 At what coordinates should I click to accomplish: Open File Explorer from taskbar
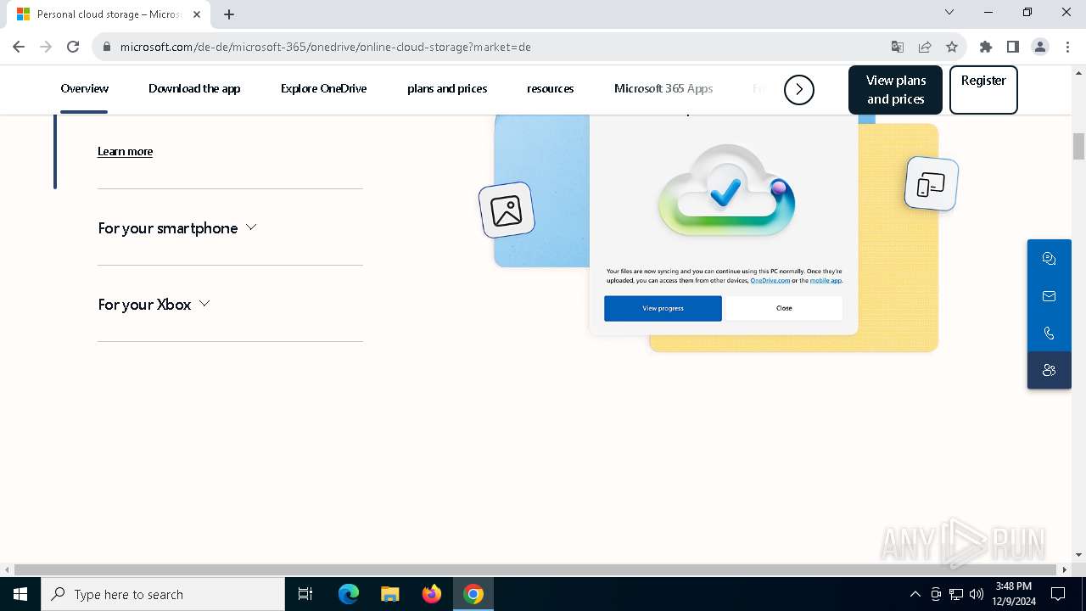point(389,594)
